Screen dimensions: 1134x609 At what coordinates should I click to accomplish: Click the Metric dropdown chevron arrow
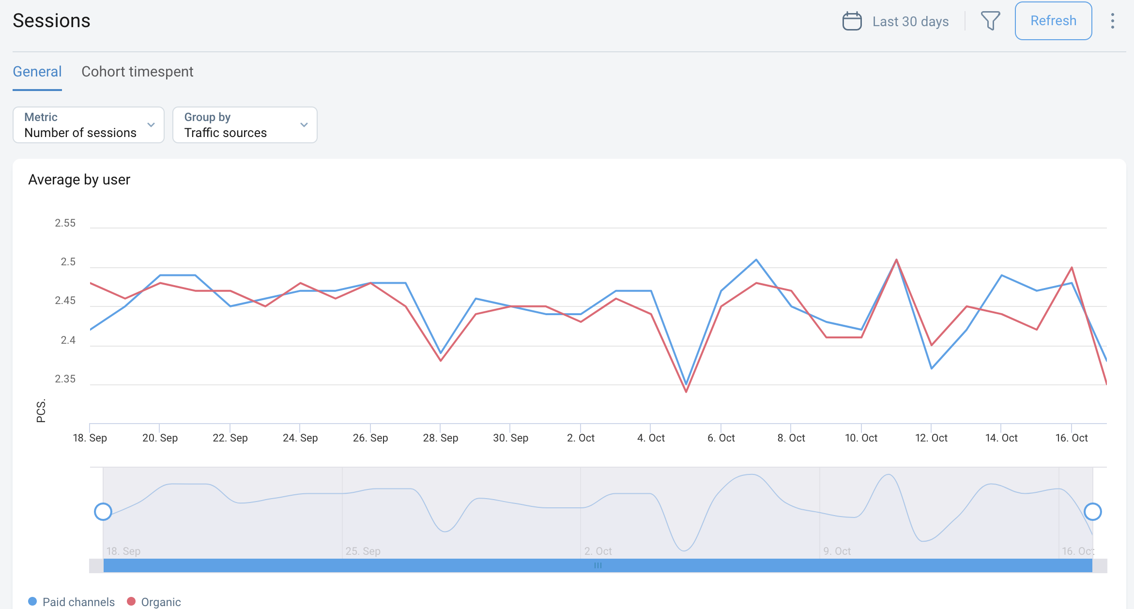point(151,125)
